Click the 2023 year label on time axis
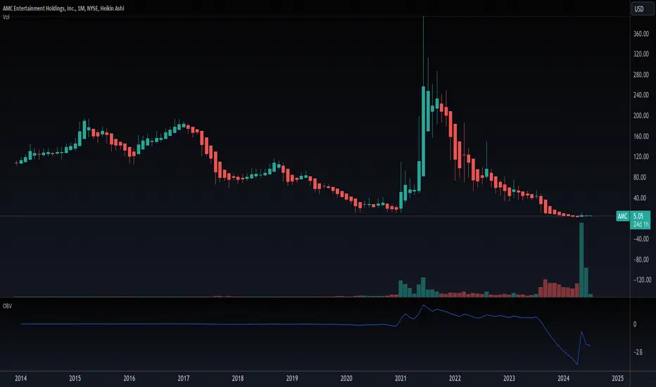This screenshot has height=387, width=656. [509, 379]
